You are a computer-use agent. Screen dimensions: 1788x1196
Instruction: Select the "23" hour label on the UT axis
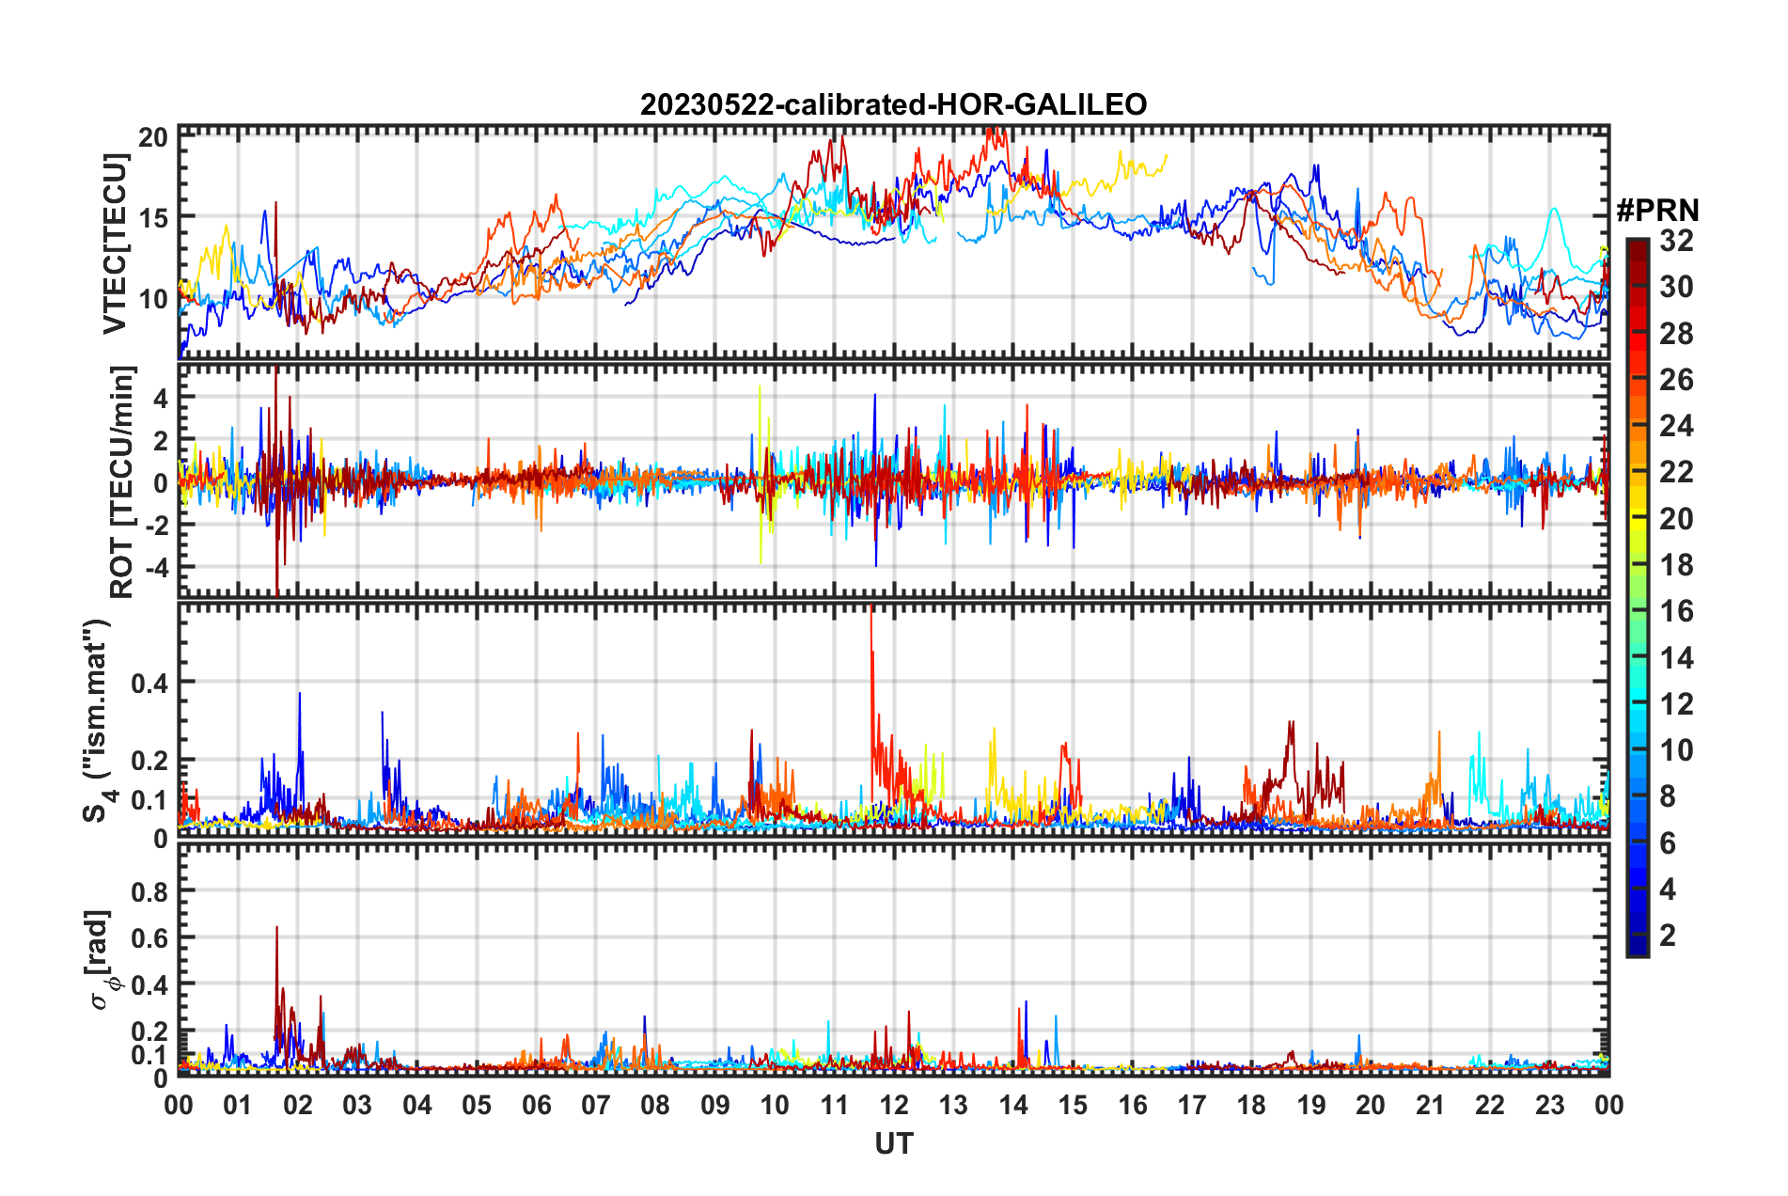coord(1549,1105)
